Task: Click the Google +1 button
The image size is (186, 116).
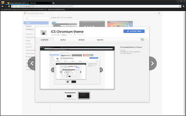Action: point(142,40)
